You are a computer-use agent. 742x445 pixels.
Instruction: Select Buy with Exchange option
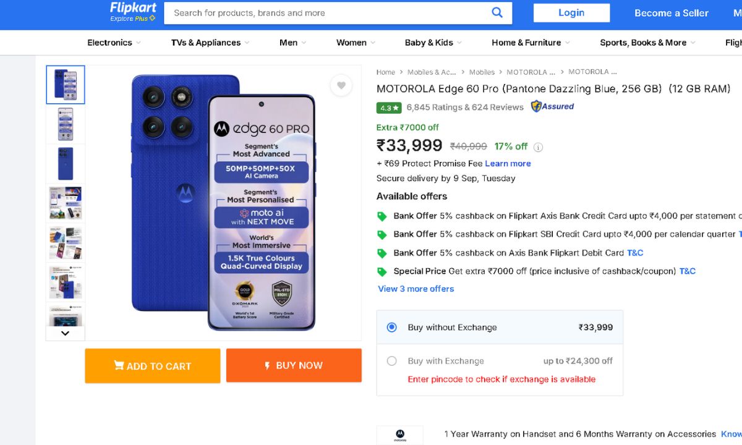coord(391,361)
